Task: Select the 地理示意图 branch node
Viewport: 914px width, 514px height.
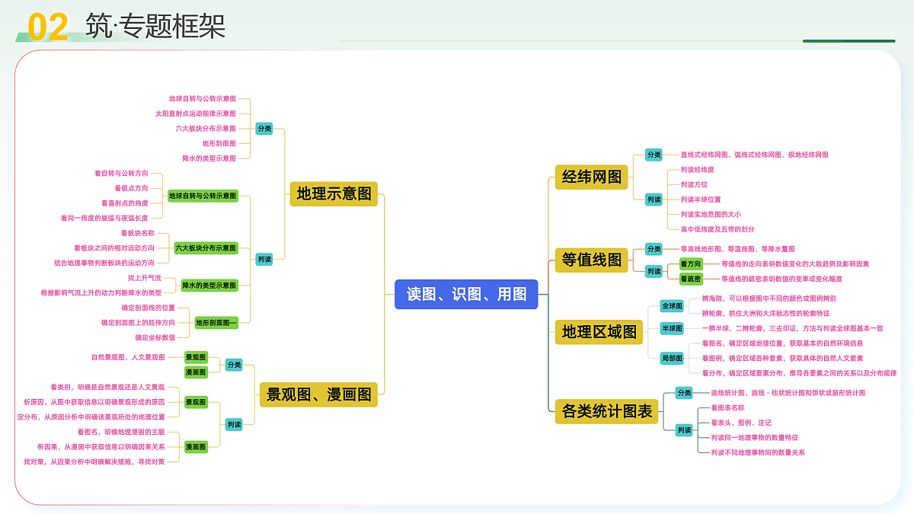Action: [334, 194]
